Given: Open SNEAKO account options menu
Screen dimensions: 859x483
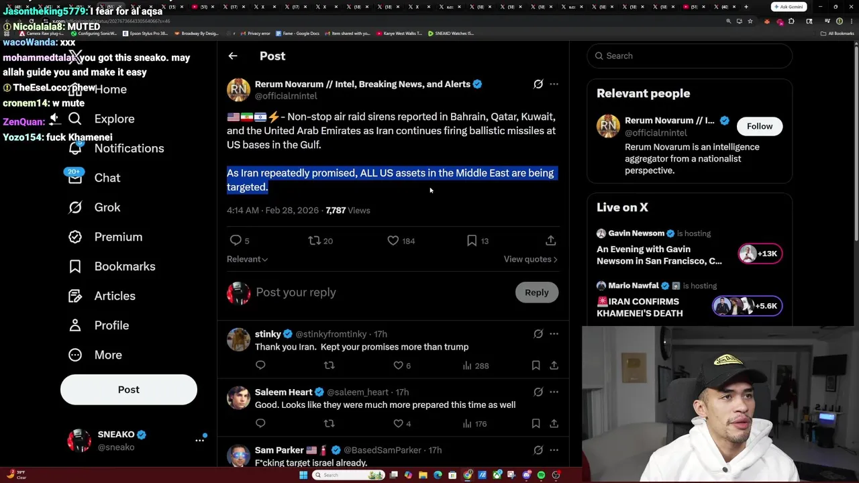Looking at the screenshot, I should 199,440.
